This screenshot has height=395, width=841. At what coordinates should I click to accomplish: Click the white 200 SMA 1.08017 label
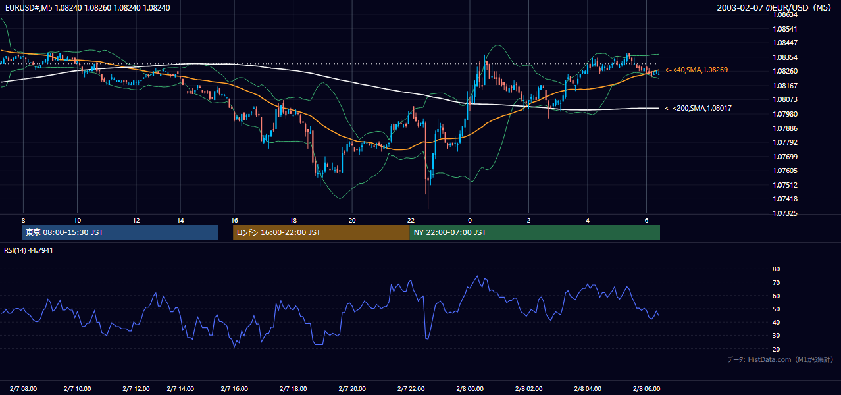click(698, 108)
